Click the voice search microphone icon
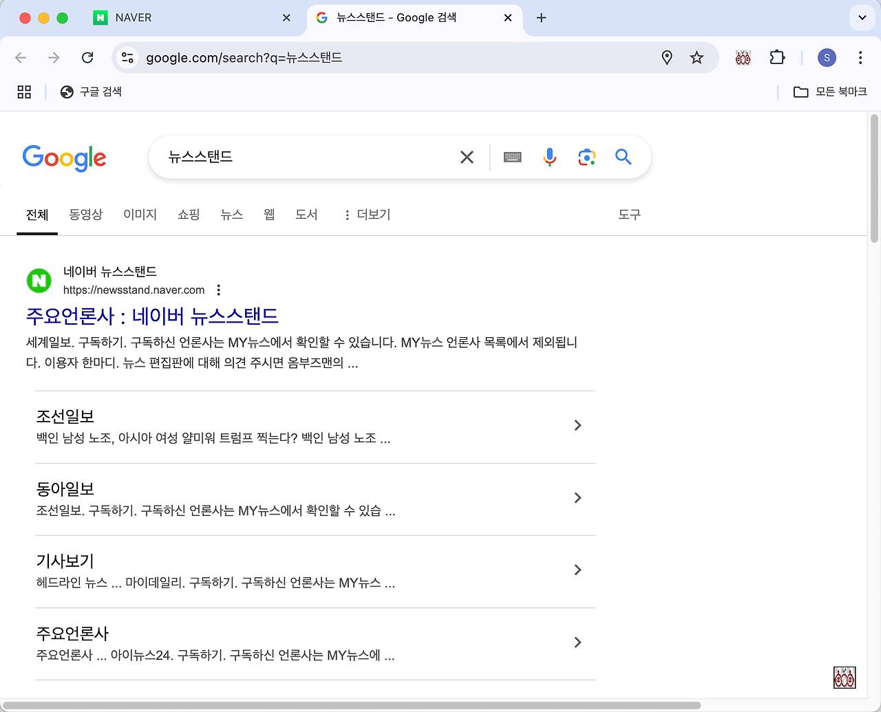881x712 pixels. (549, 158)
